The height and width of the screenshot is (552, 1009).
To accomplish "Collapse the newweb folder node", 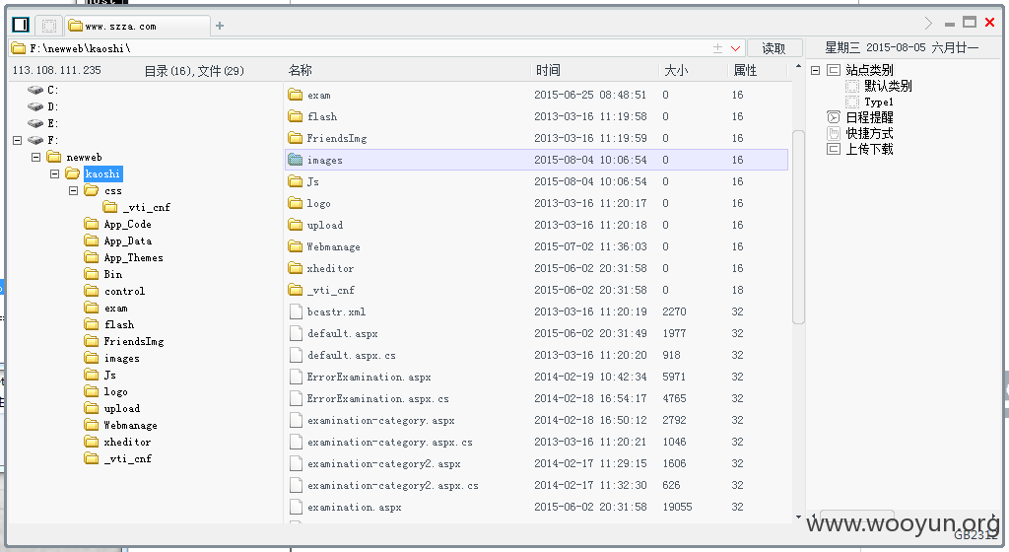I will coord(36,157).
